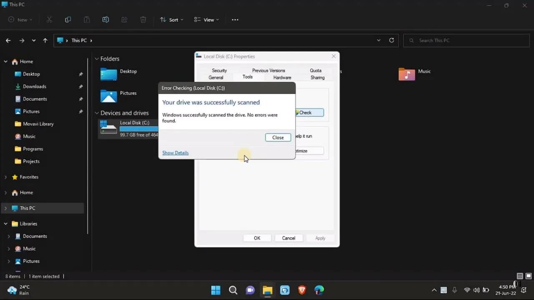Screen dimensions: 534x300
Task: Click the Delete icon in the toolbar
Action: coord(143,20)
